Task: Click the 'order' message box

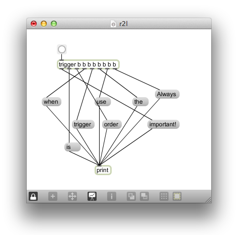Action: point(112,124)
